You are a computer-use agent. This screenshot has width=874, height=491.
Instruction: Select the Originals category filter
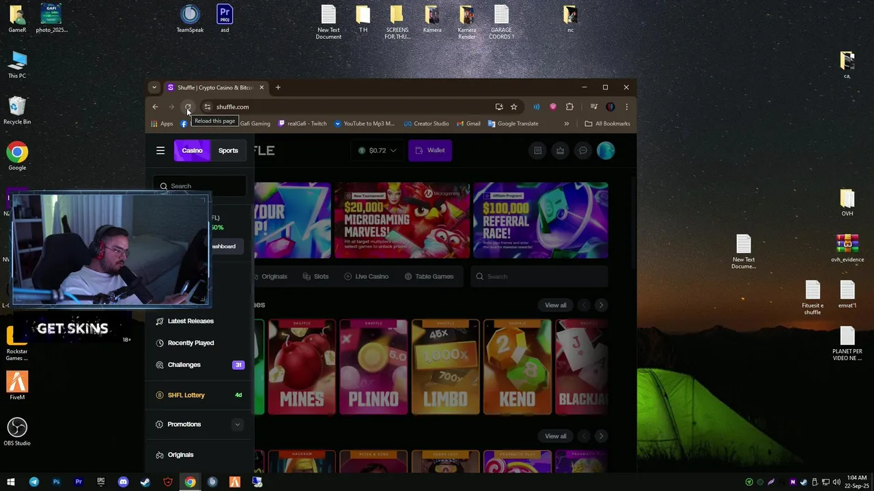pyautogui.click(x=270, y=276)
